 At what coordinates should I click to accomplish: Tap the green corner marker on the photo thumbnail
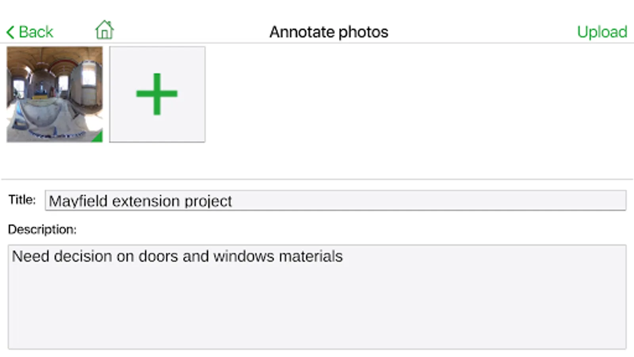(97, 137)
